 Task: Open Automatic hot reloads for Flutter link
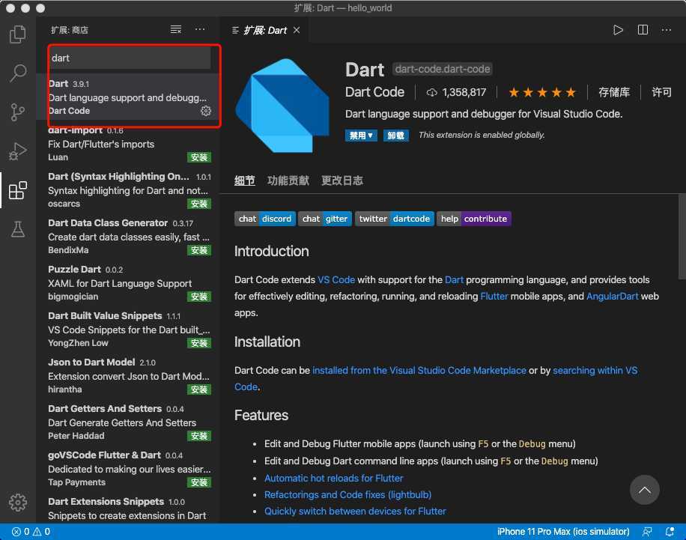[x=333, y=479]
